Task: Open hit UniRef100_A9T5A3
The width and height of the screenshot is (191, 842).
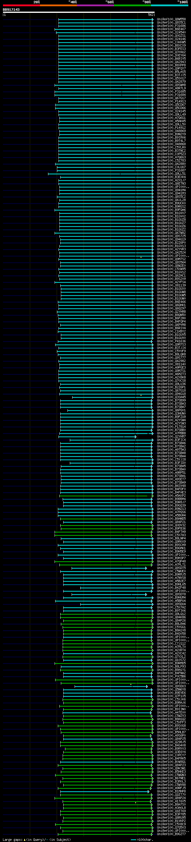Action: point(171,450)
